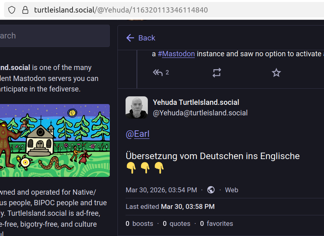View the 0 quotes list
This screenshot has width=324, height=236.
point(177,223)
